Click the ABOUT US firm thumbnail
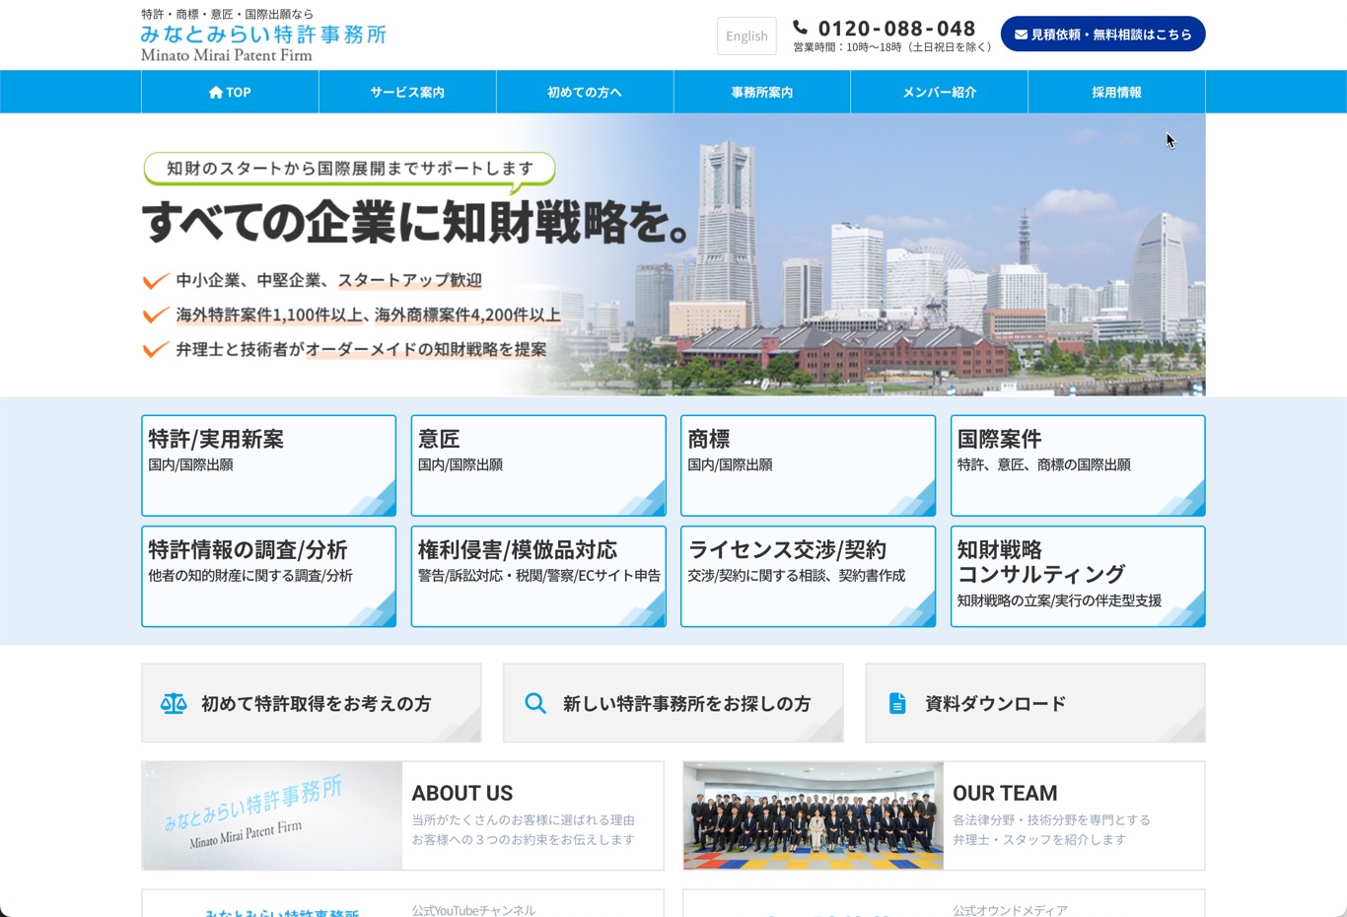The width and height of the screenshot is (1347, 917). (272, 815)
